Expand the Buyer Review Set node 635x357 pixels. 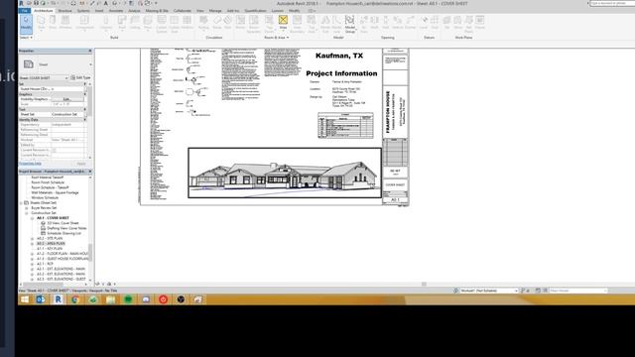27,208
